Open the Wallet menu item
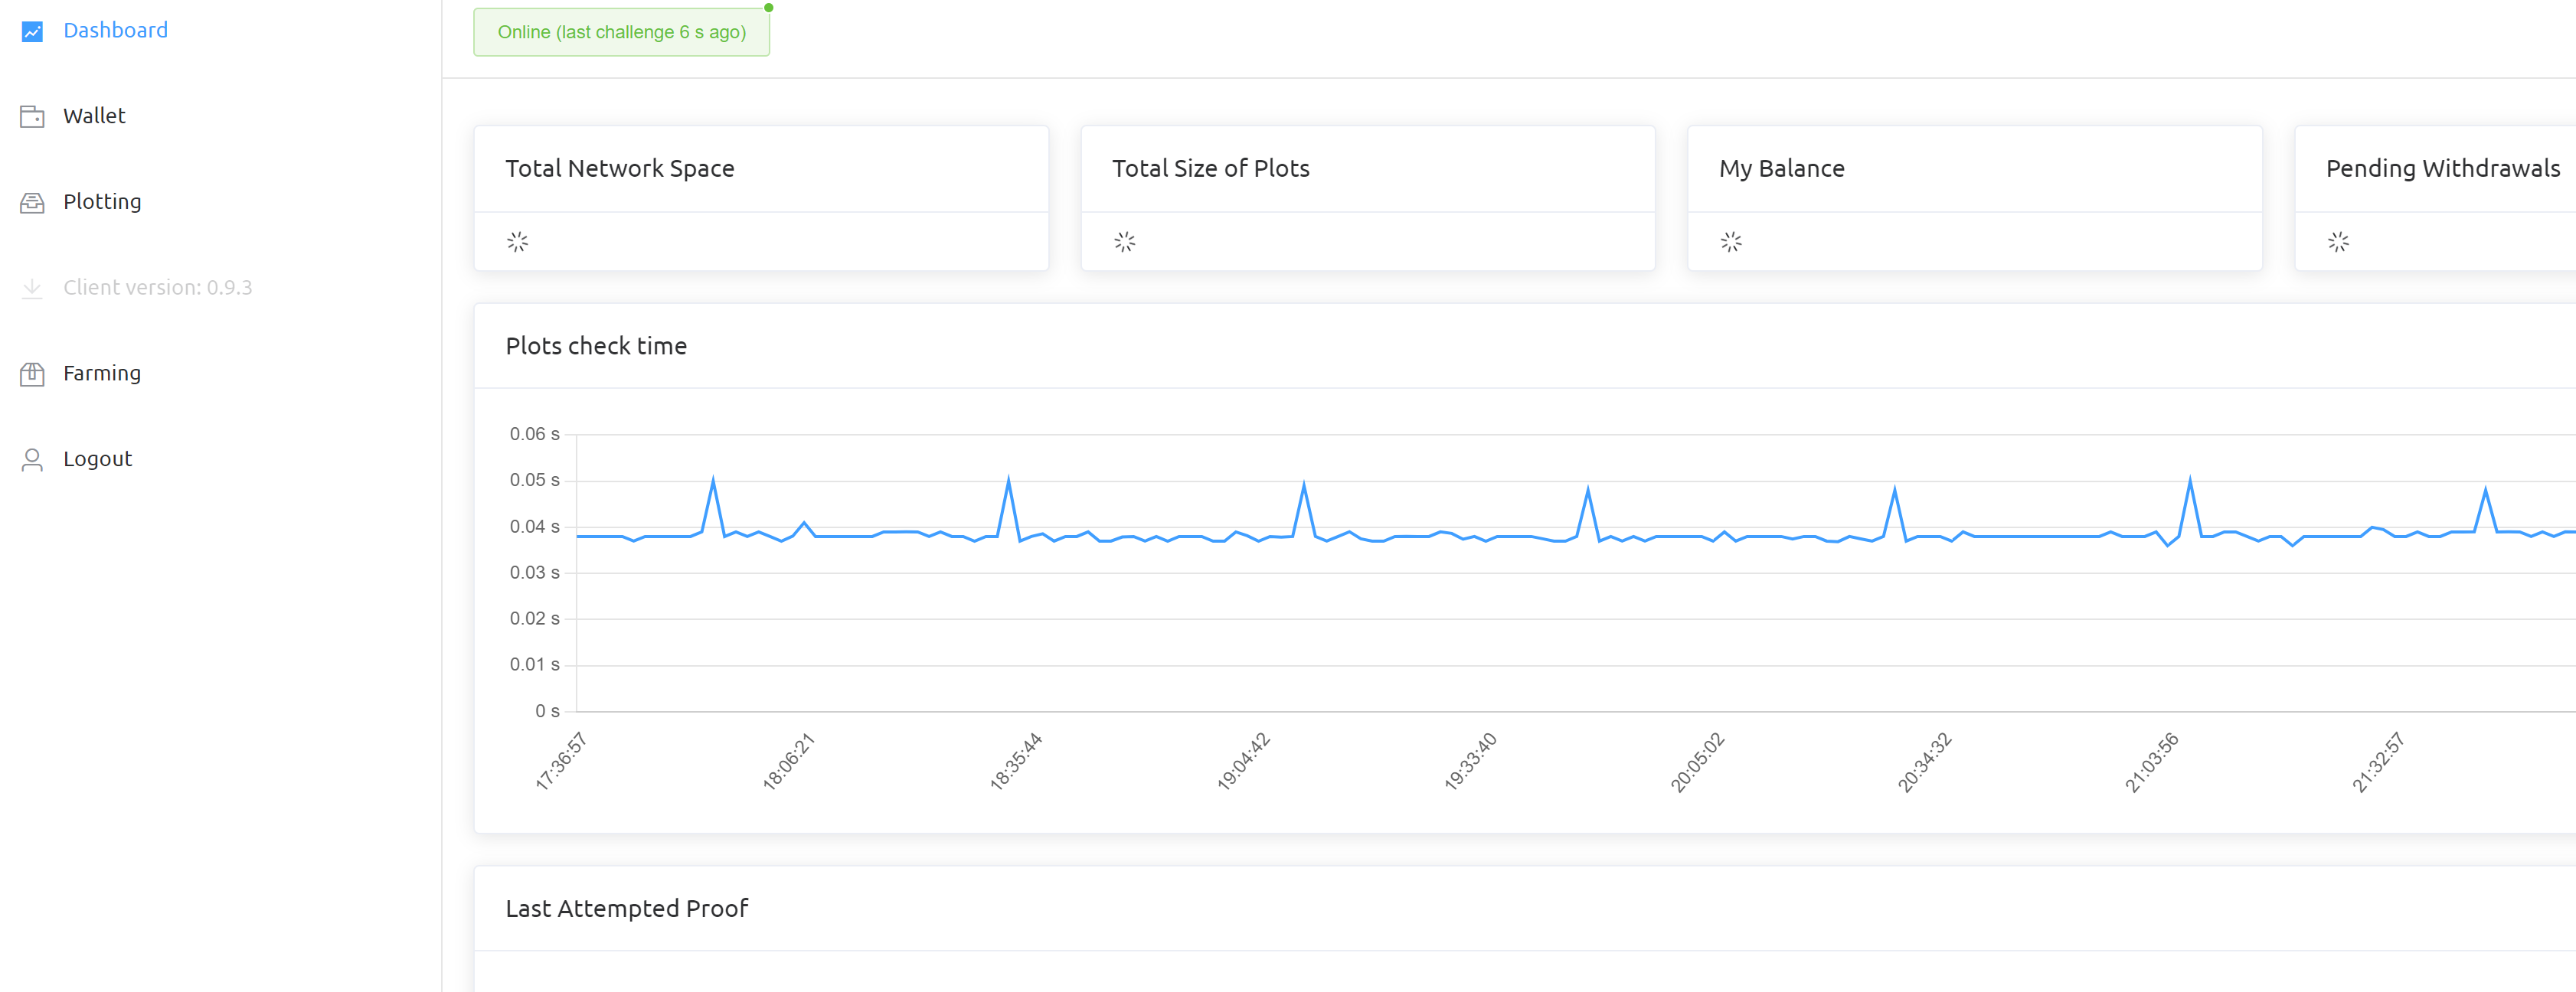The width and height of the screenshot is (2576, 992). [94, 116]
